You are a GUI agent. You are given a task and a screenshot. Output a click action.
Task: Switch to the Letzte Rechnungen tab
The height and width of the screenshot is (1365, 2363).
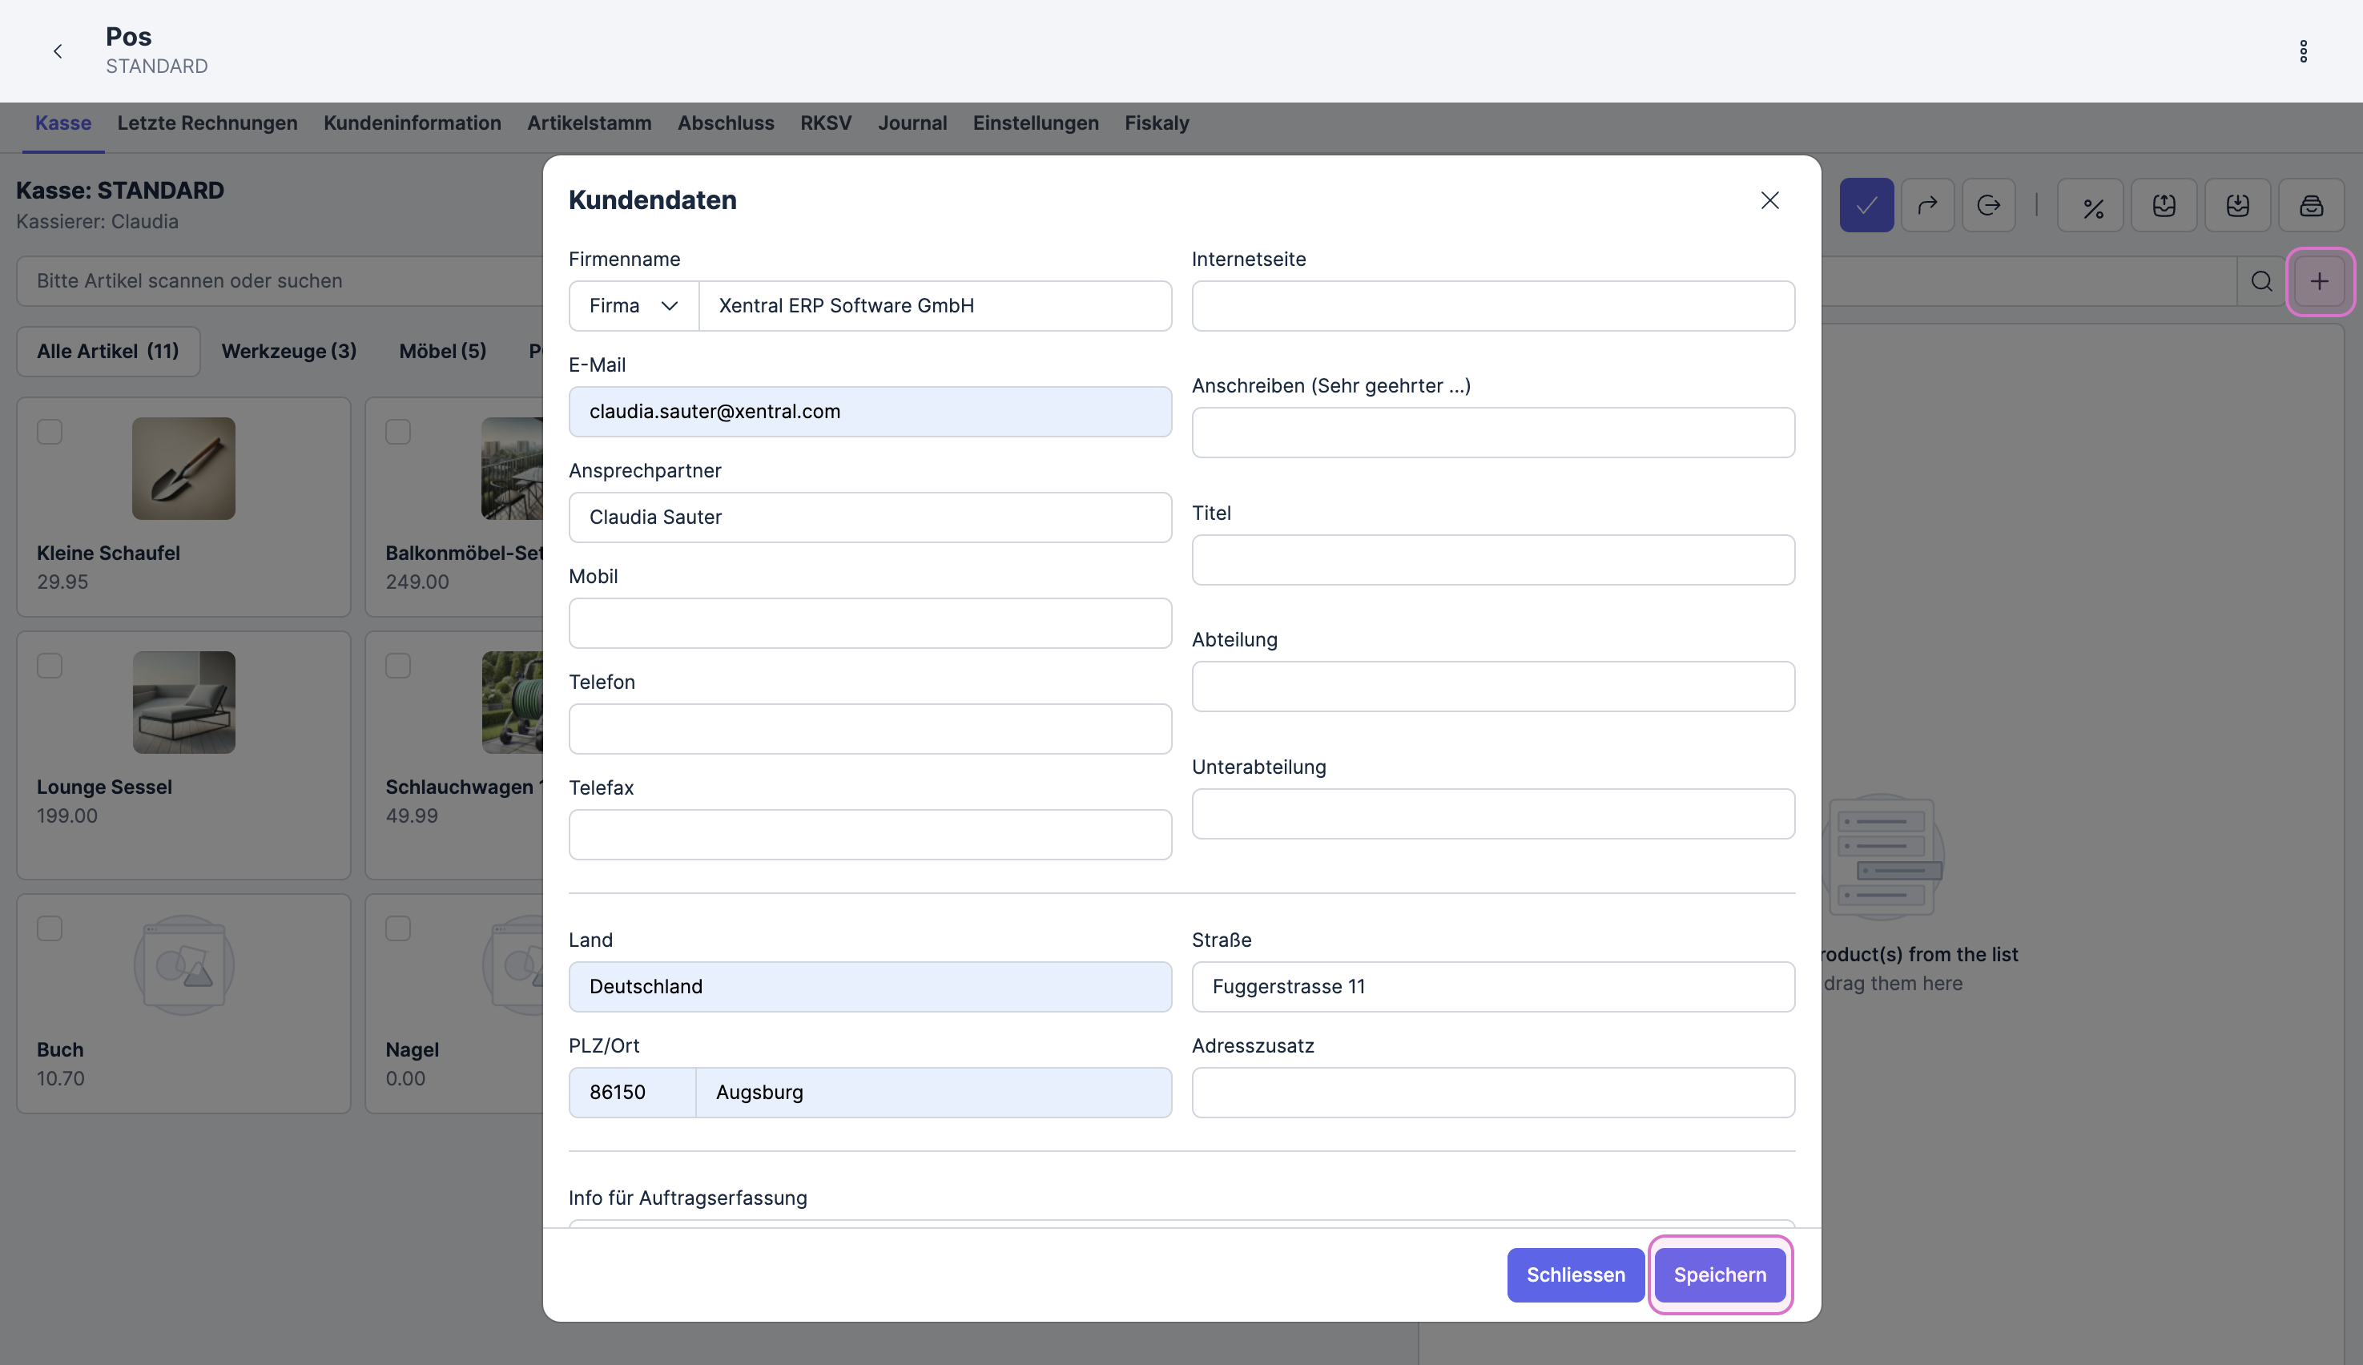click(x=207, y=123)
